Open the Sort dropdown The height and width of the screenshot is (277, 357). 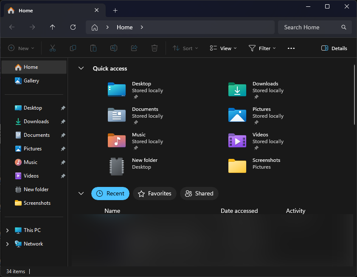click(186, 48)
